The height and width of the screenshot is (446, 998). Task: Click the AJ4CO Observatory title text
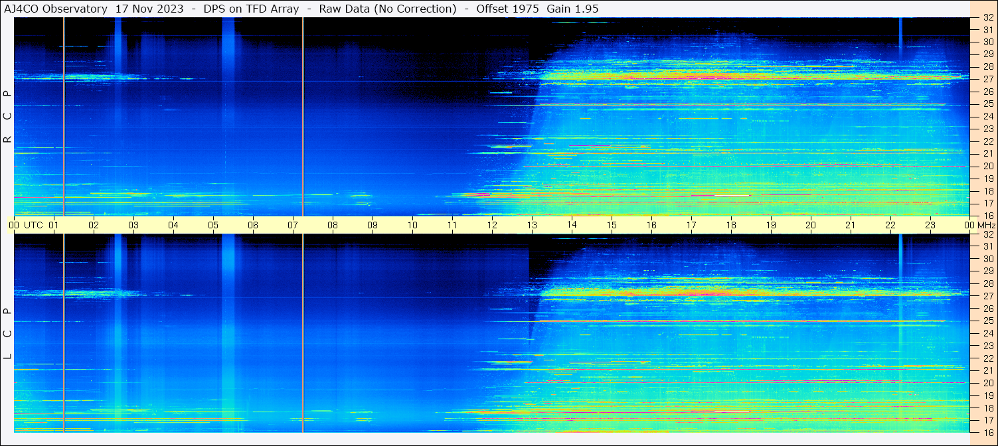(56, 9)
